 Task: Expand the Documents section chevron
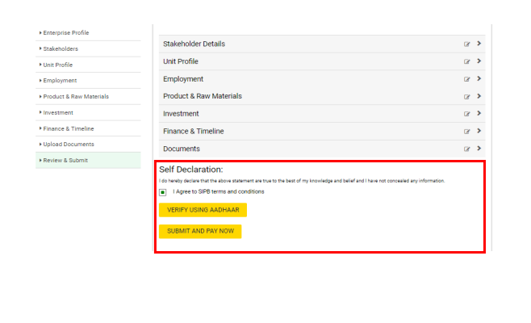(x=479, y=149)
